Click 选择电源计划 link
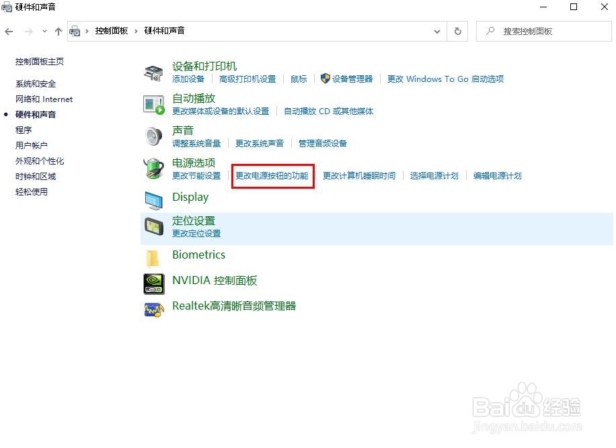Viewport: 616px width, 448px height. (434, 176)
